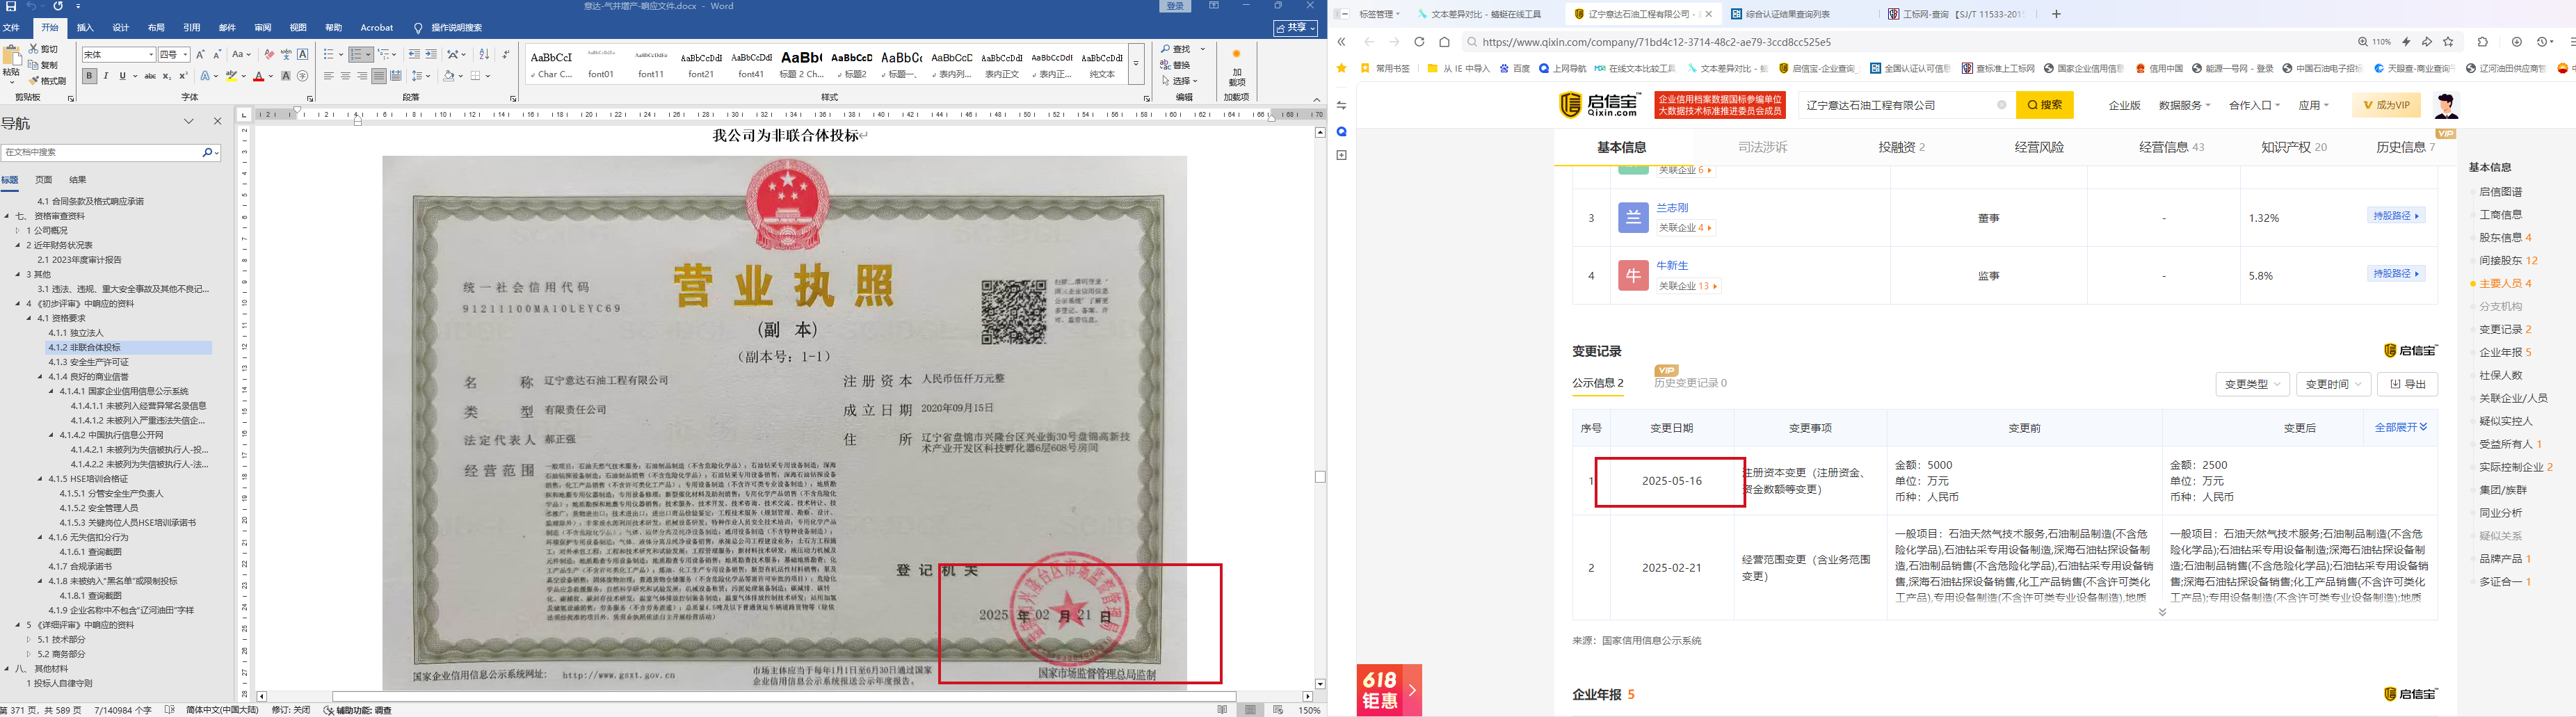Activate the 格式刷 format painter

tap(47, 81)
